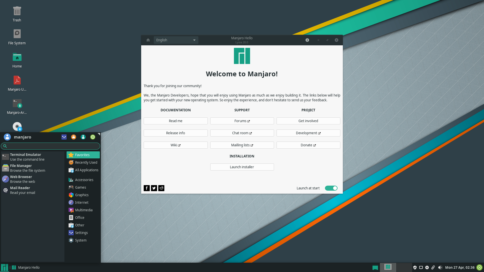
Task: Toggle Launch at start switch
Action: pyautogui.click(x=331, y=188)
